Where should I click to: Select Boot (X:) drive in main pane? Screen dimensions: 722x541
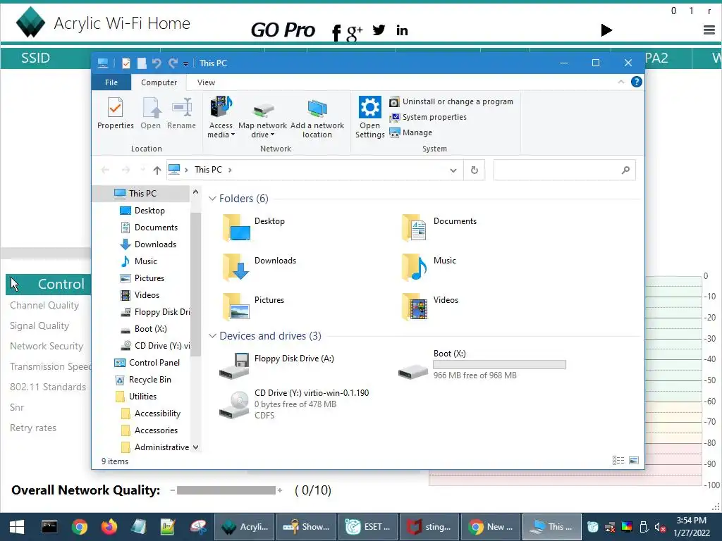pyautogui.click(x=482, y=364)
